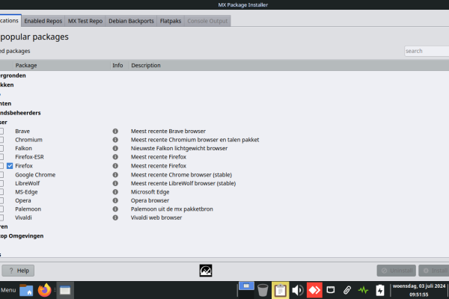Select the Debian Backports tab
Screen dimensions: 449x299
point(131,21)
